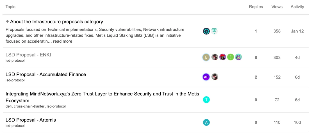
Task: Click the '4d' activity date for ENKI
Action: [x=297, y=58]
